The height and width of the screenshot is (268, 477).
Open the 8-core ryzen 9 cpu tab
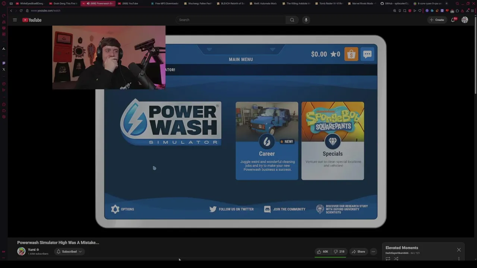(428, 3)
